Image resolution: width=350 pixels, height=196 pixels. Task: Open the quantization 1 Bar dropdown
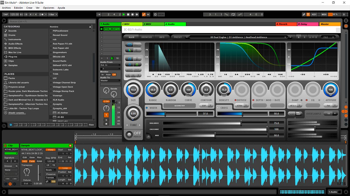52,14
